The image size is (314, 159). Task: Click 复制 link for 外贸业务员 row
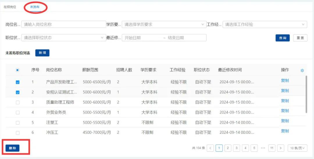pyautogui.click(x=285, y=111)
